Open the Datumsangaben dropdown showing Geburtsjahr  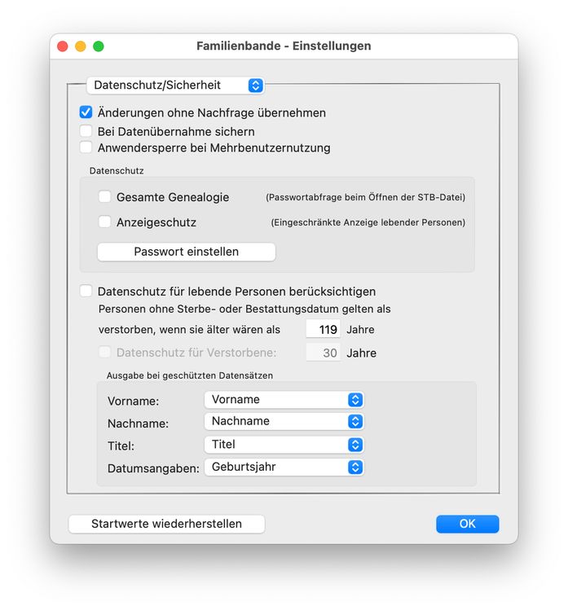coord(283,467)
